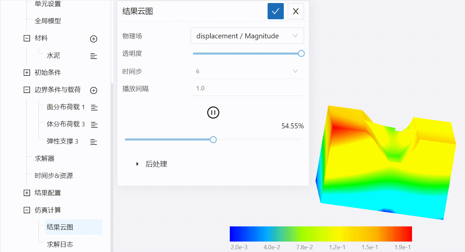The image size is (465, 252).
Task: Add a new material with the 材料 plus icon
Action: tap(94, 39)
